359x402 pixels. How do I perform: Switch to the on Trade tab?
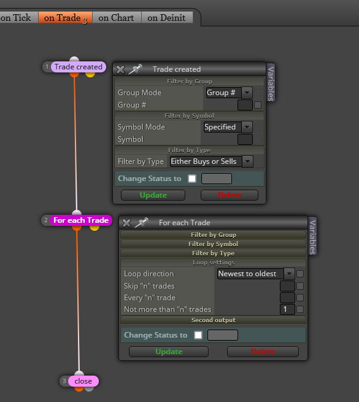click(x=66, y=18)
